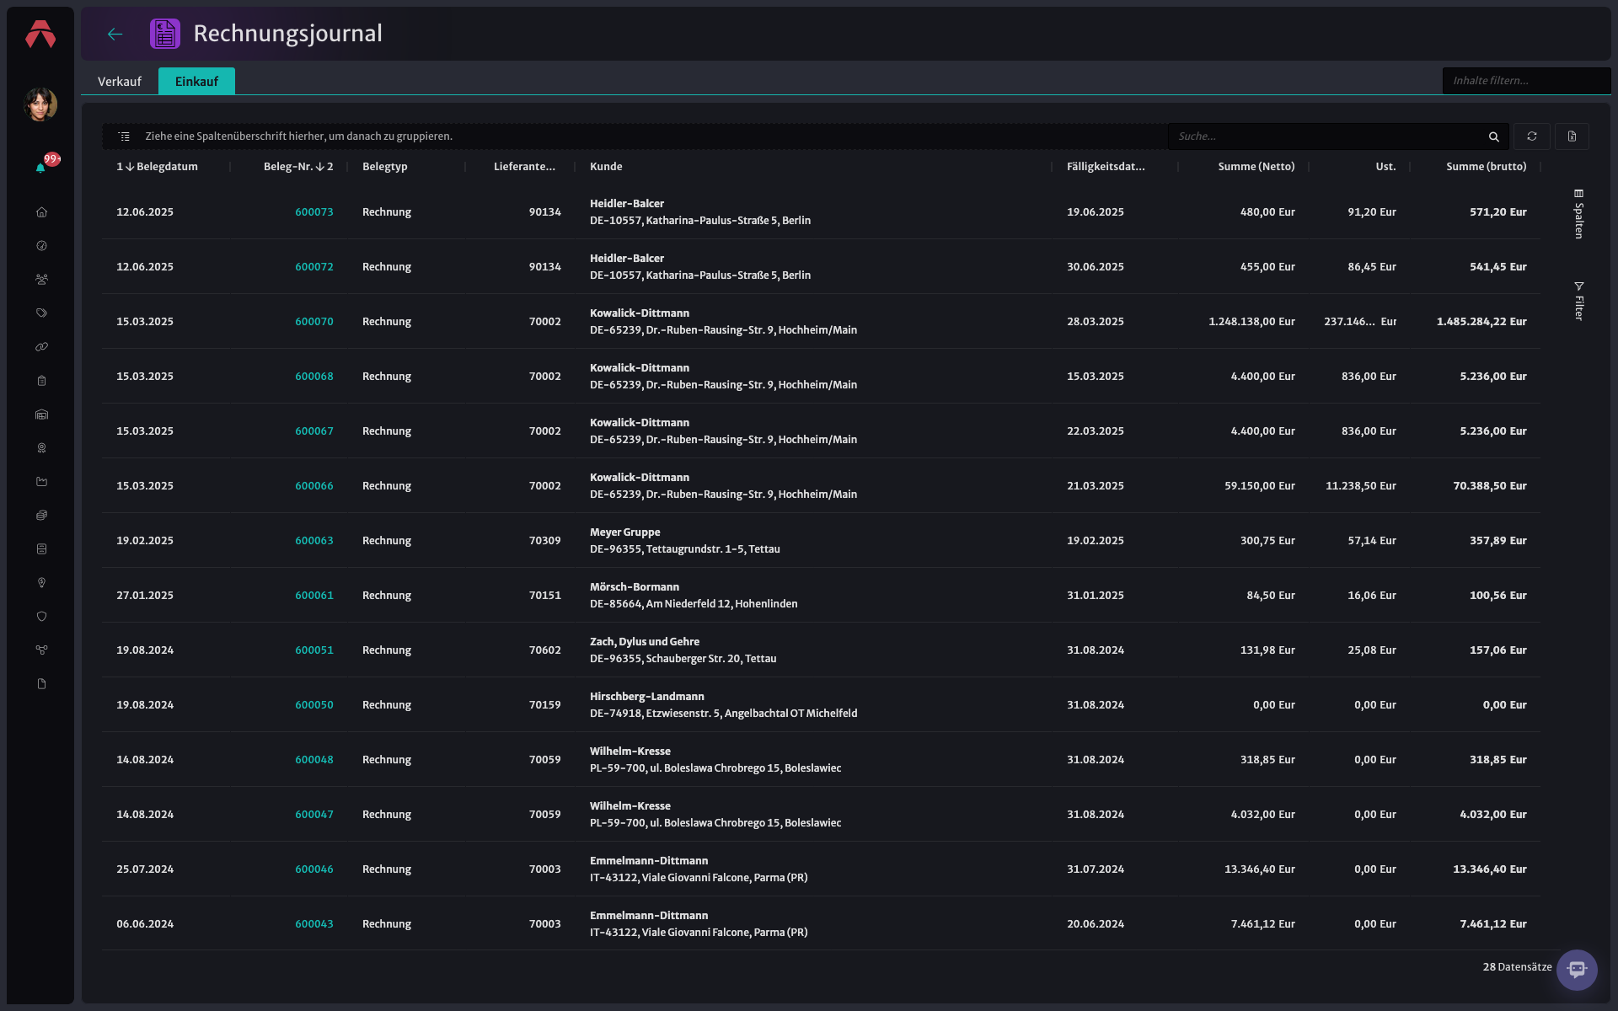The height and width of the screenshot is (1011, 1618).
Task: Open invoice link 600063
Action: pyautogui.click(x=314, y=541)
